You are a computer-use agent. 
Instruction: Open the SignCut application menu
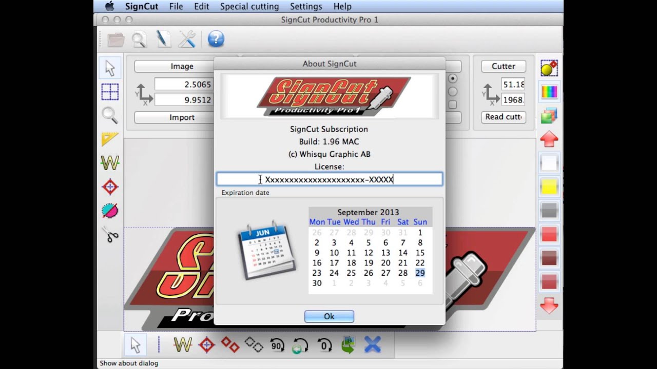[142, 7]
